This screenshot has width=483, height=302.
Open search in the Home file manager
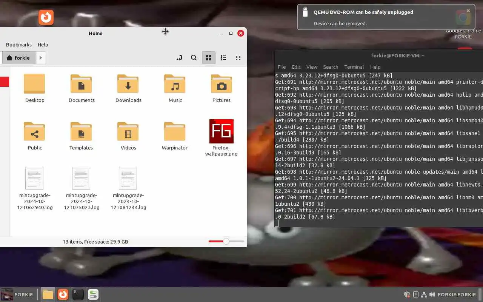pyautogui.click(x=194, y=58)
